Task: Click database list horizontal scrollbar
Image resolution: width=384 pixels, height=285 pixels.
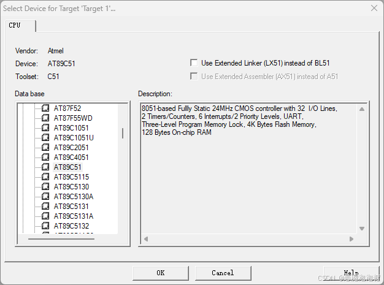Action: point(61,239)
